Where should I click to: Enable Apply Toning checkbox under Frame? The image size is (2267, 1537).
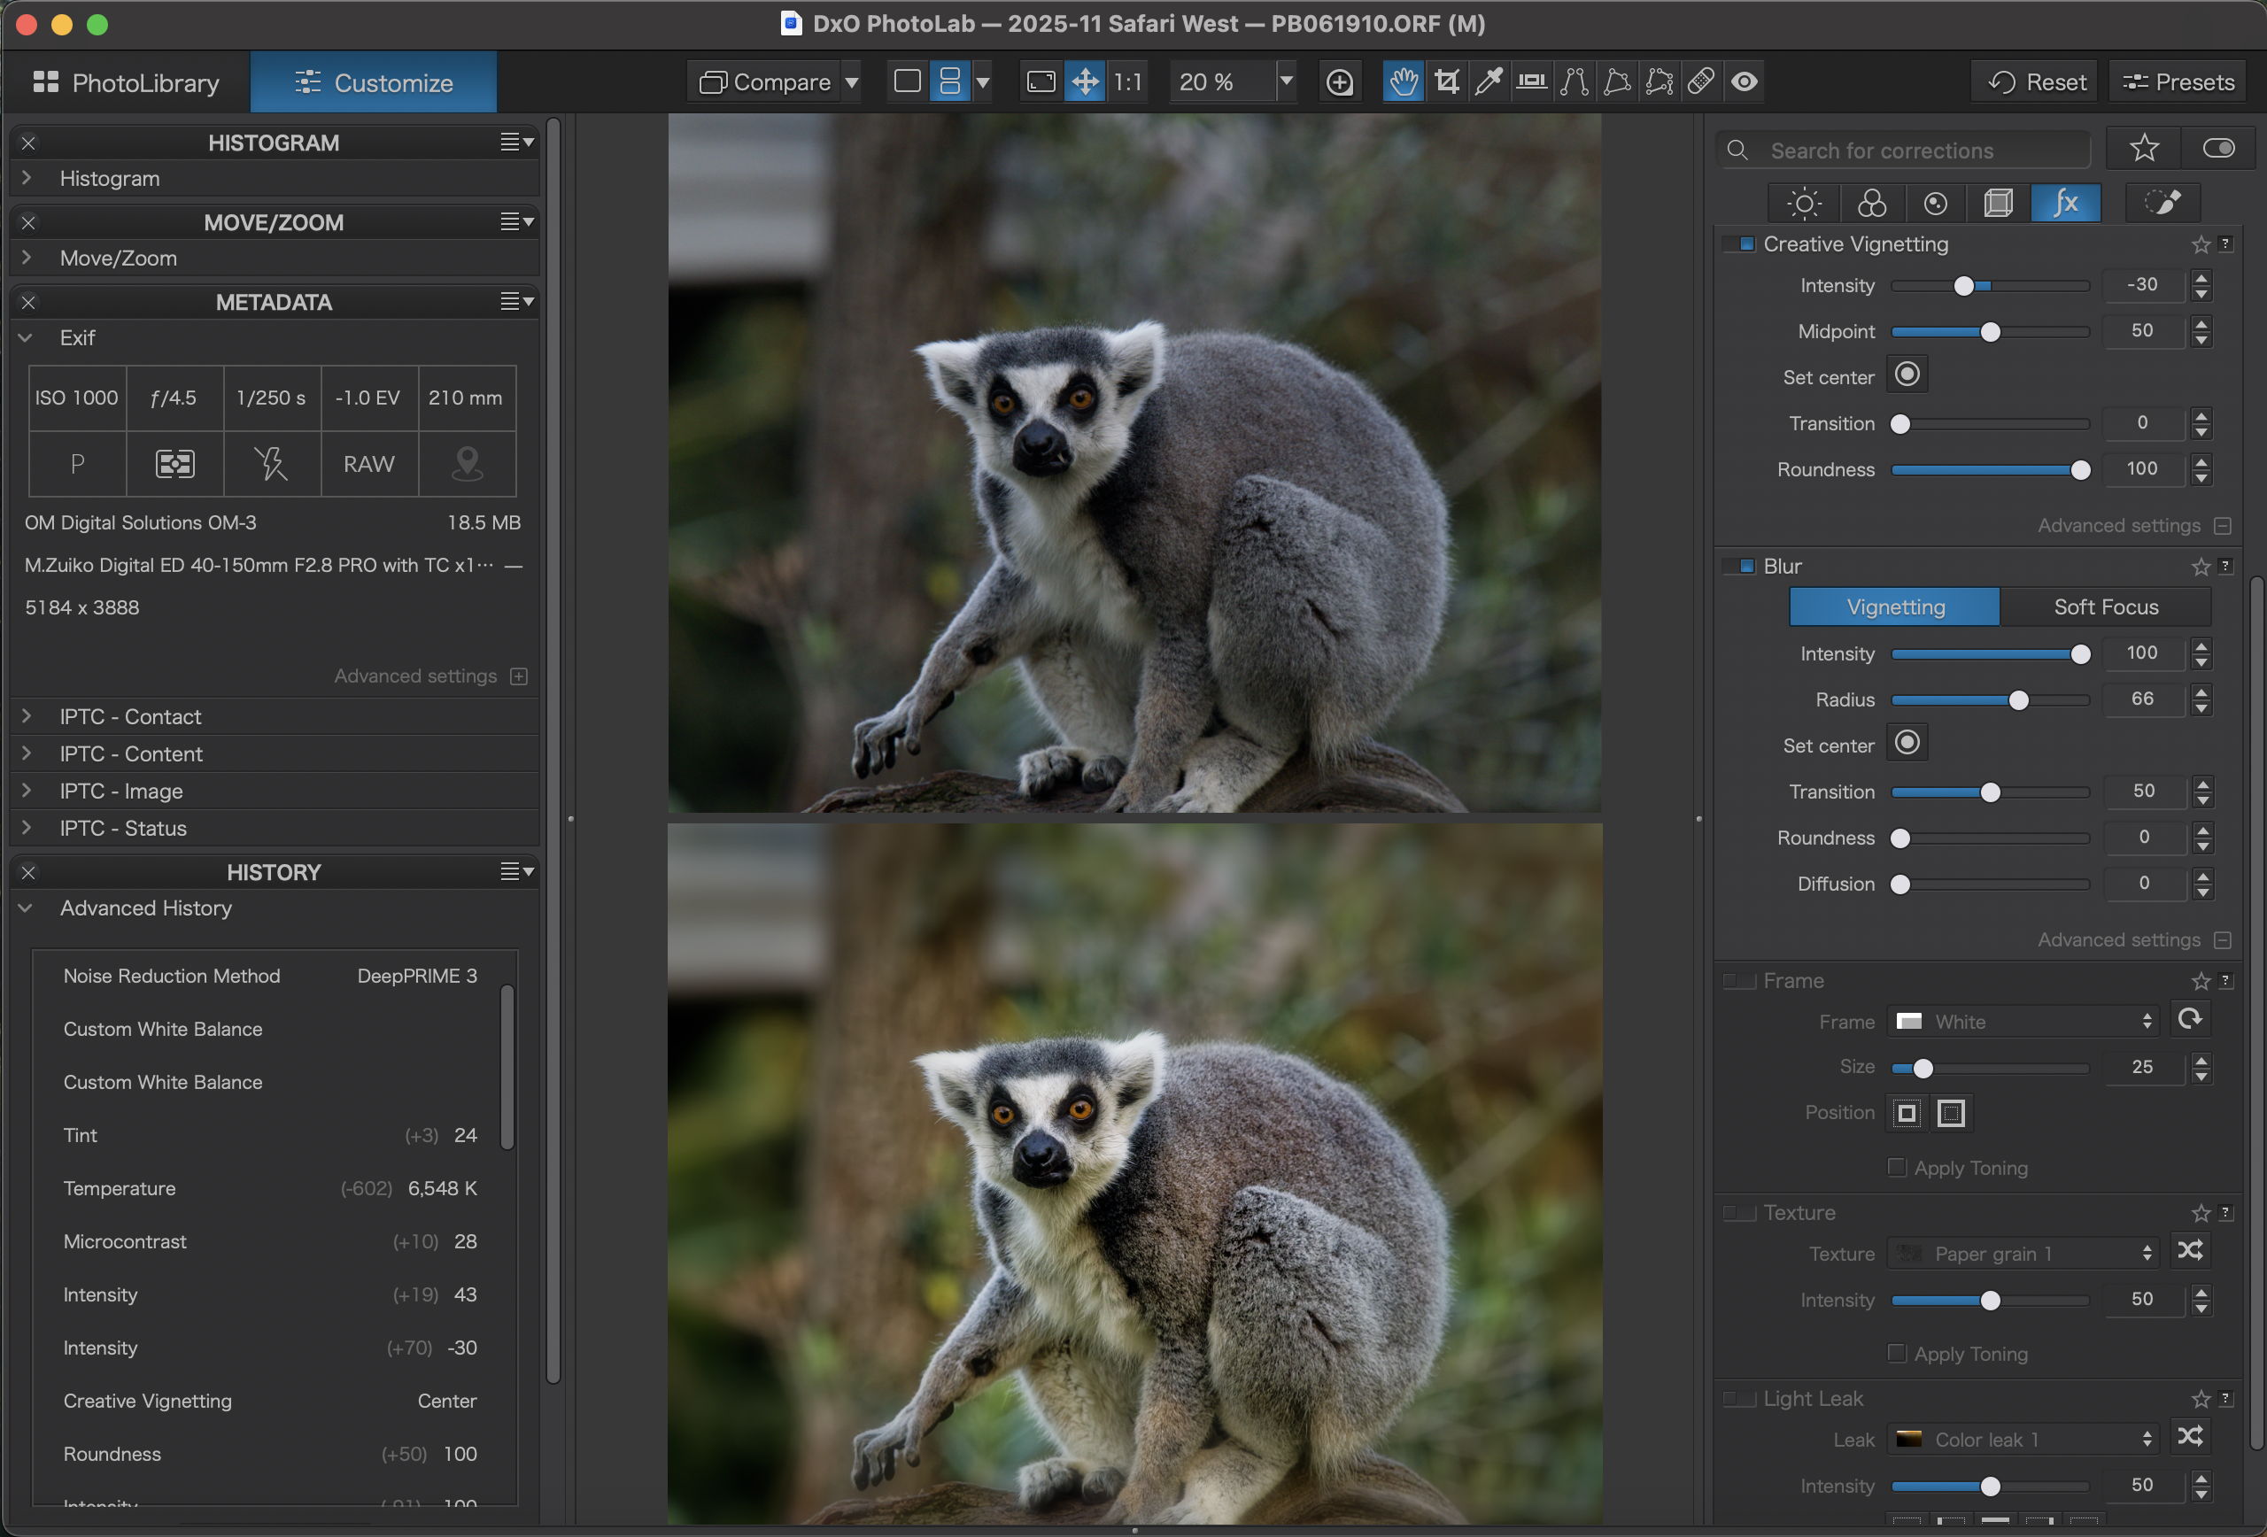(x=1898, y=1168)
